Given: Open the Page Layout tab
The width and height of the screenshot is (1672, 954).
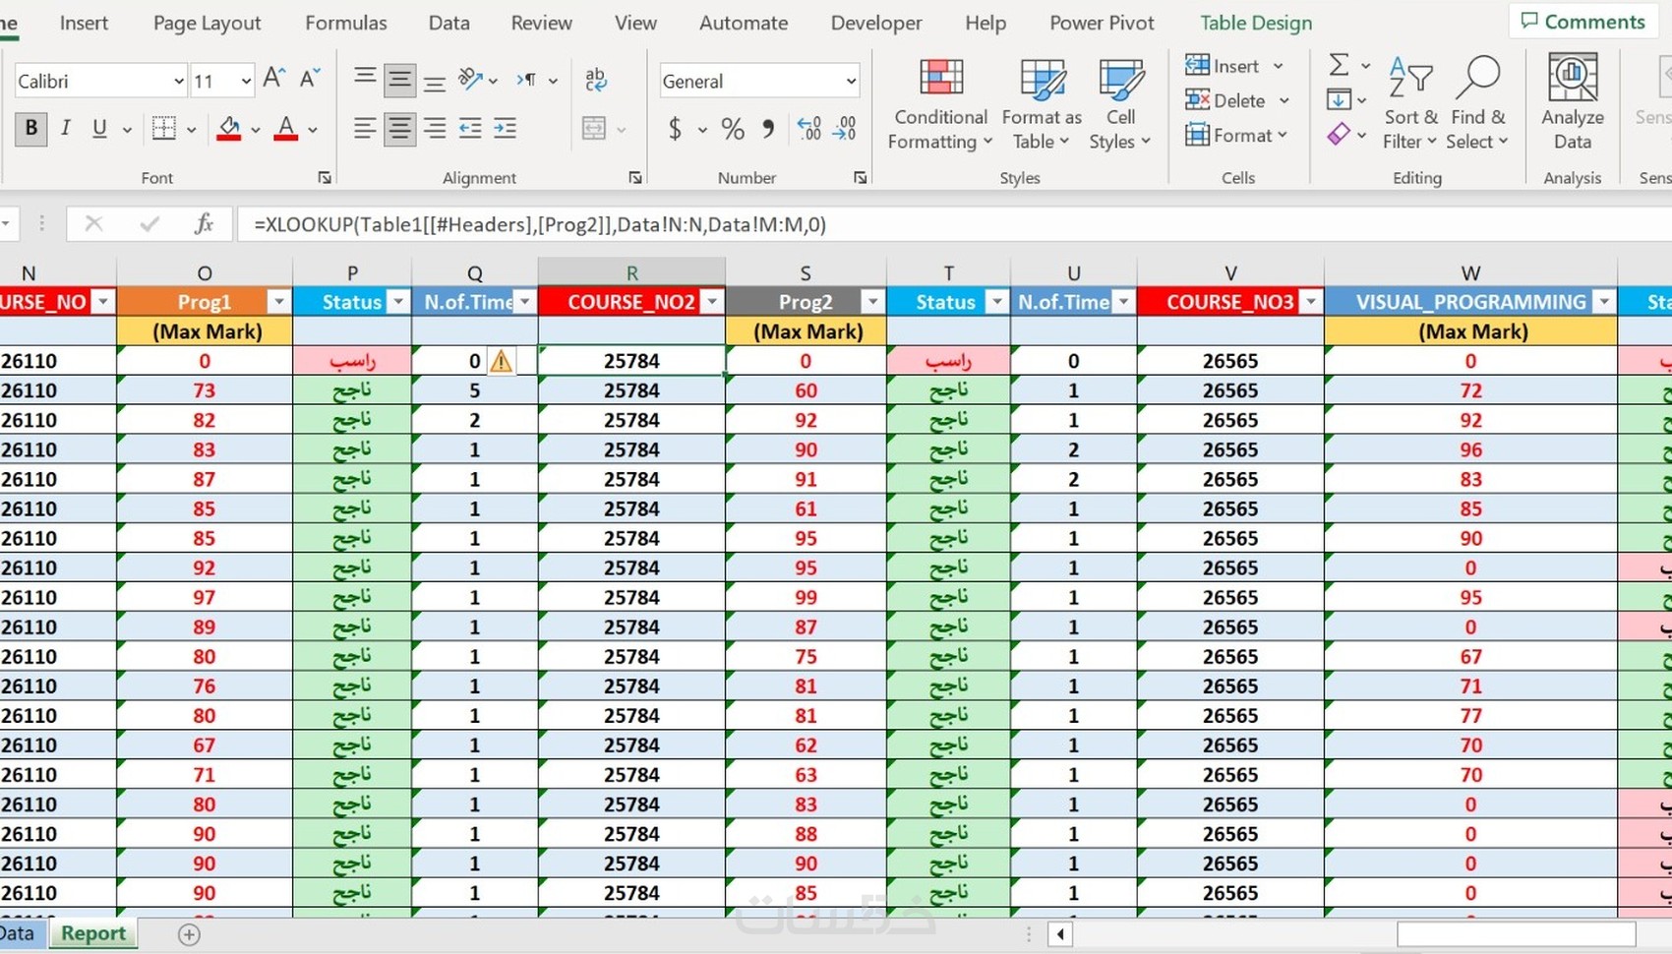Looking at the screenshot, I should pyautogui.click(x=207, y=23).
